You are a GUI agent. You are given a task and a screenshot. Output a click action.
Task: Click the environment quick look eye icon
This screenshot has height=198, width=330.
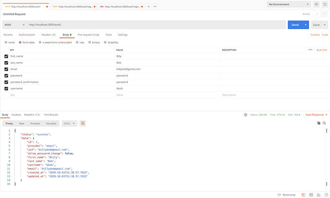click(x=316, y=4)
